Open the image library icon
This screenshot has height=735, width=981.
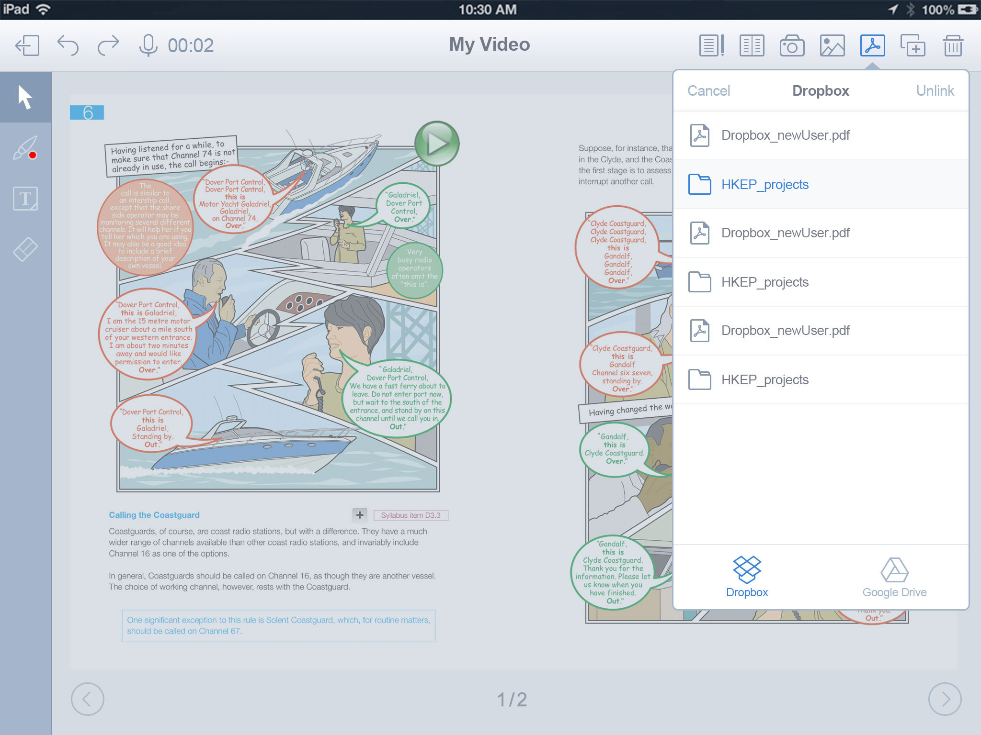click(832, 46)
